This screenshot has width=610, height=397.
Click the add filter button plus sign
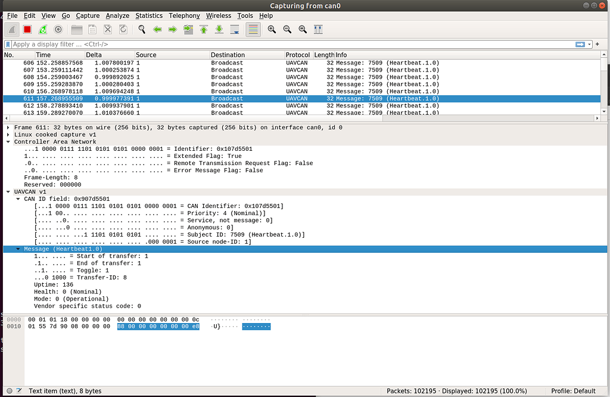(x=597, y=44)
